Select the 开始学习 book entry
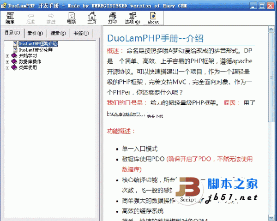Viewport: 277px width, 221px height. [x=28, y=56]
